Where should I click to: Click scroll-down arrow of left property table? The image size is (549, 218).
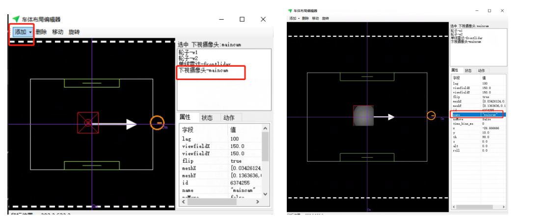265,194
